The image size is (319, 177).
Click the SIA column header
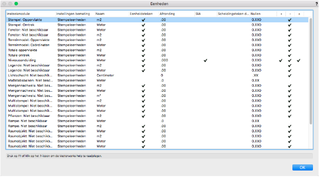[206, 14]
